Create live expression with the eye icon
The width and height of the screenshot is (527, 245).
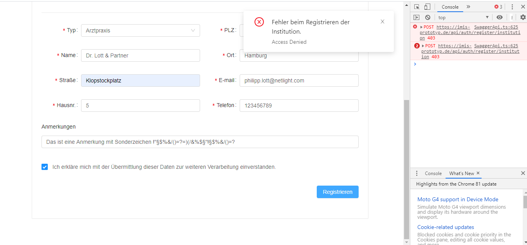pyautogui.click(x=500, y=17)
